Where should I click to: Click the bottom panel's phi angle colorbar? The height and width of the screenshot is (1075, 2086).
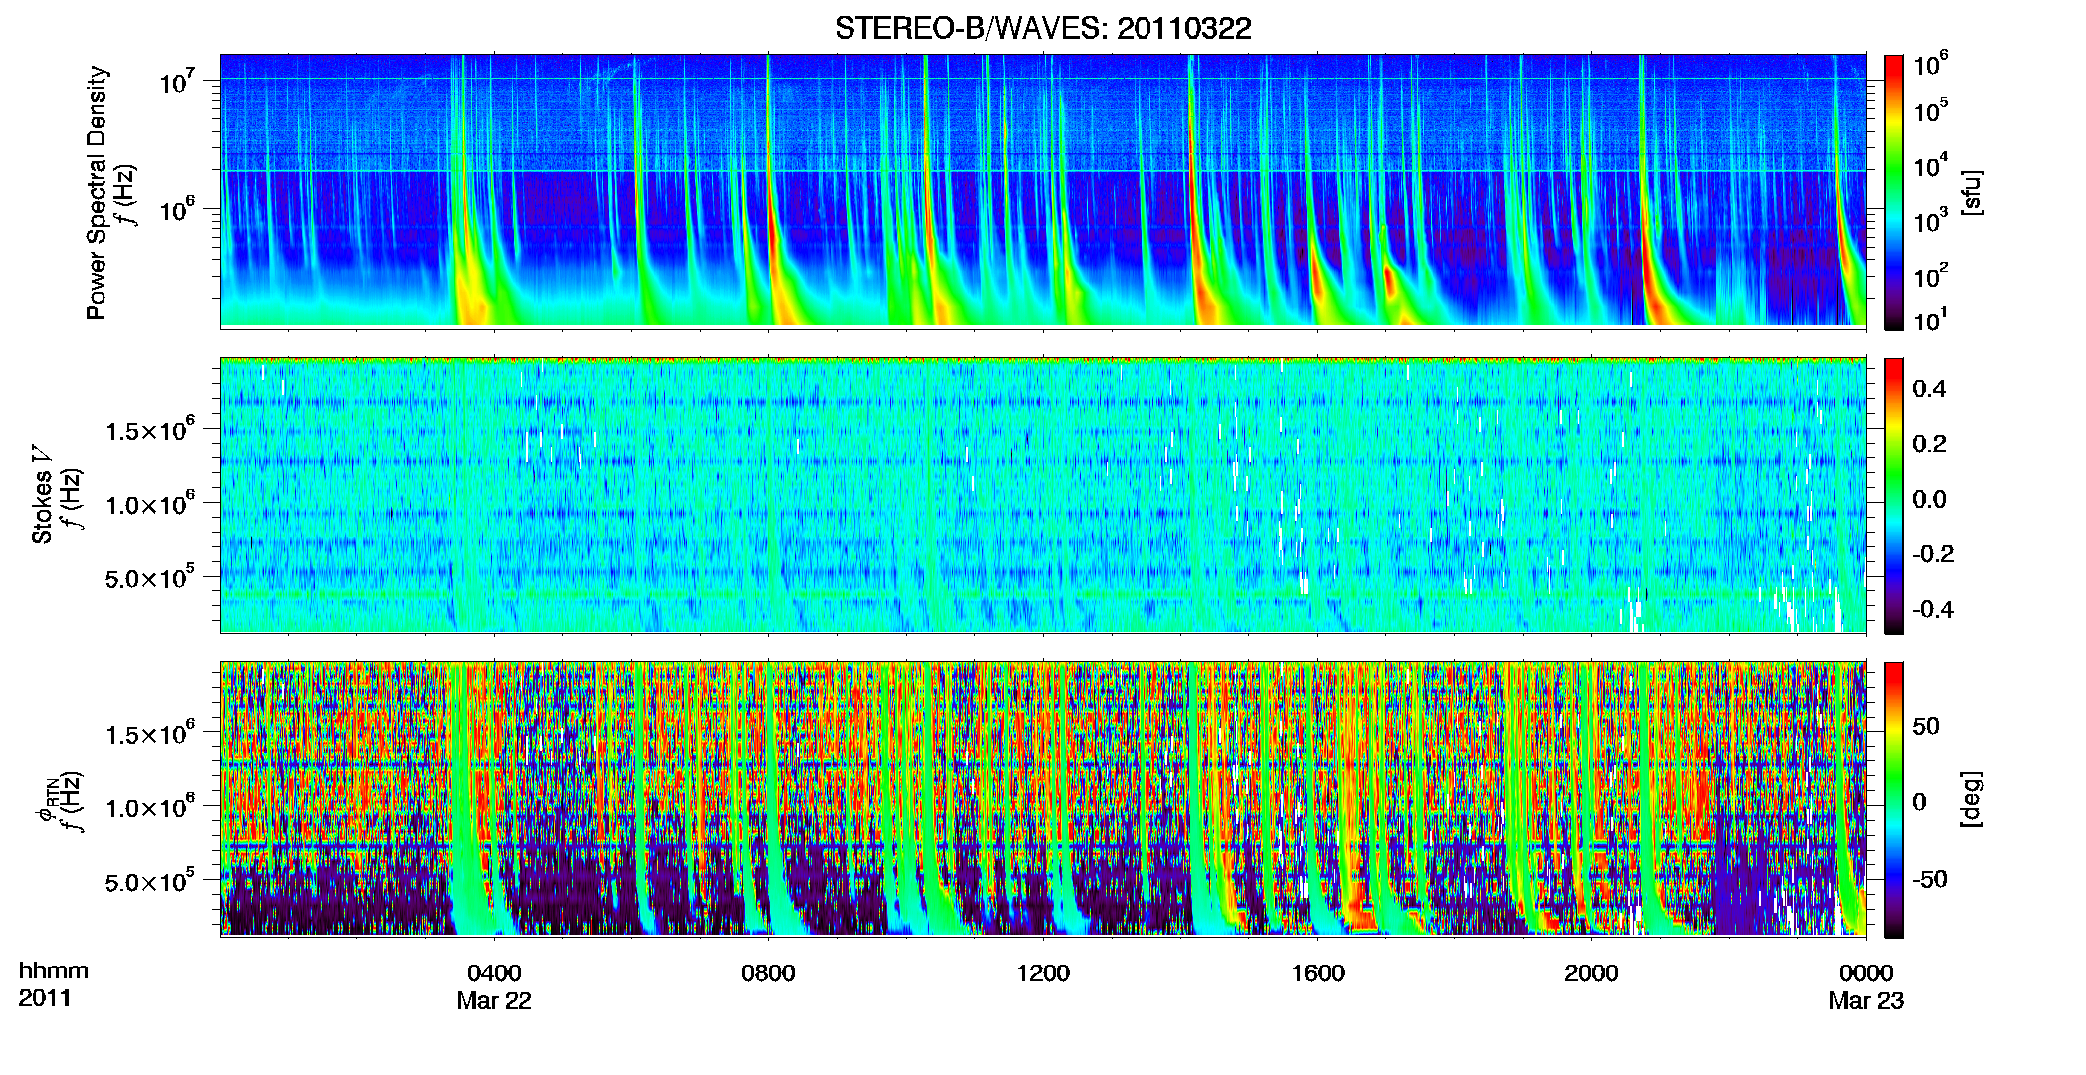1894,799
